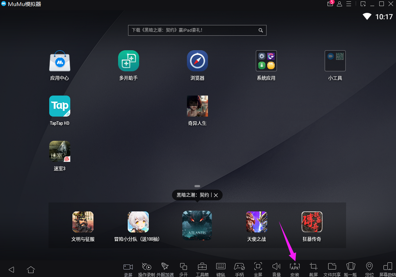Open the 工具箱 toolbox
Viewport: 396px width, 277px height.
pos(202,269)
